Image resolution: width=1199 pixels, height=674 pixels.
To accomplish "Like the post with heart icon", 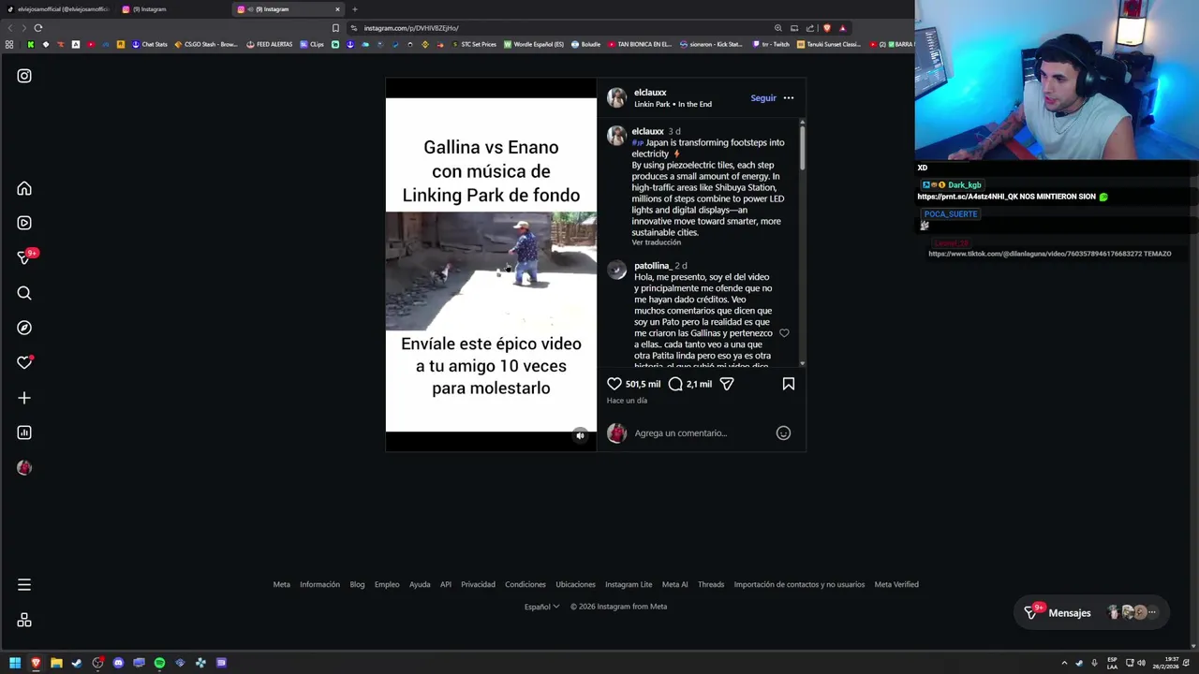I will point(614,384).
